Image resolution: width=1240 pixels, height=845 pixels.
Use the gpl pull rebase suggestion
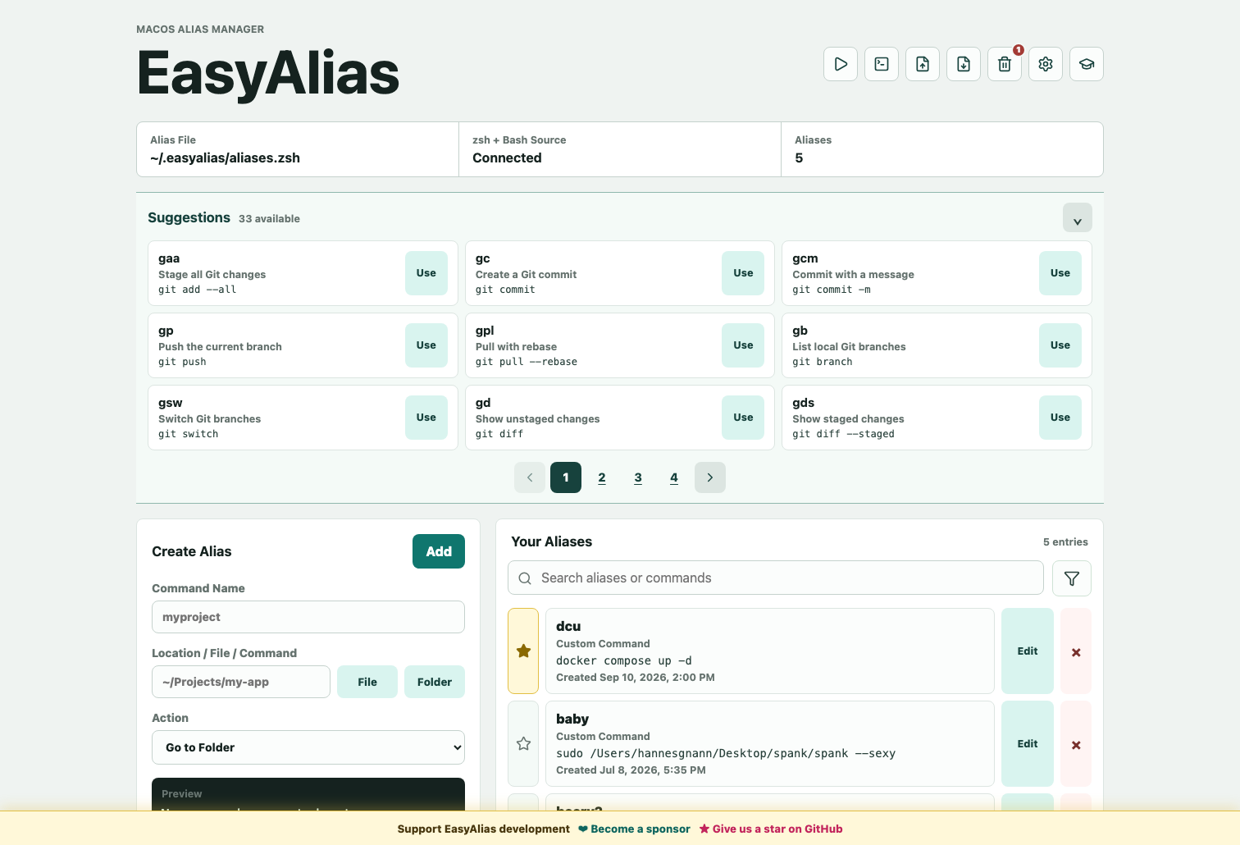pos(743,345)
